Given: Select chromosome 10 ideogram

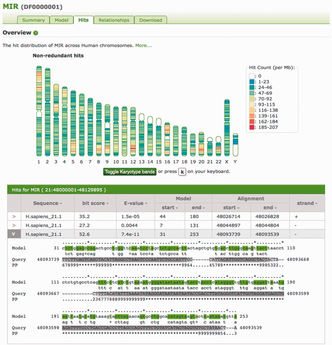Looking at the screenshot, I should (116, 131).
